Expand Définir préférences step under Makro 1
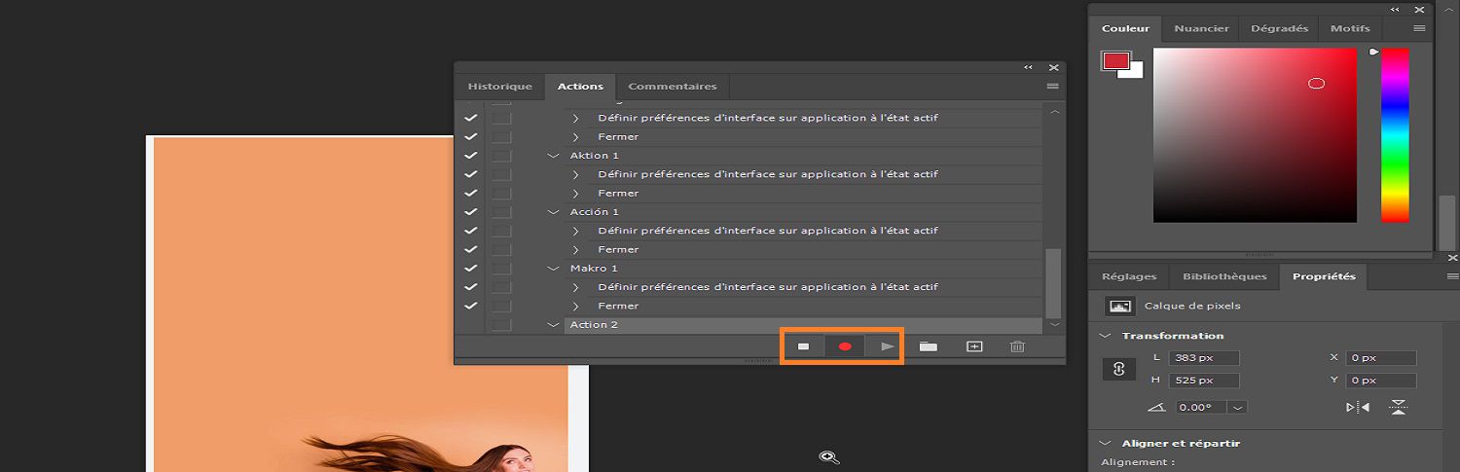This screenshot has width=1460, height=472. click(x=576, y=287)
